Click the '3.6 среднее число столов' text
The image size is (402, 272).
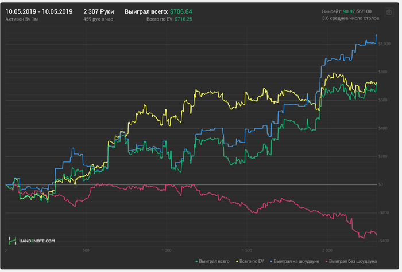tap(350, 18)
